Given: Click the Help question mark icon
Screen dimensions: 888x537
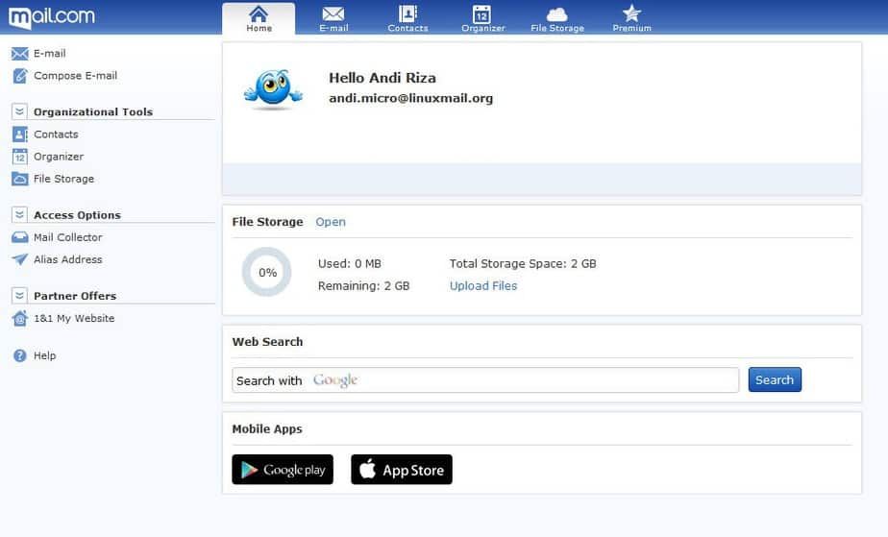Looking at the screenshot, I should (19, 355).
